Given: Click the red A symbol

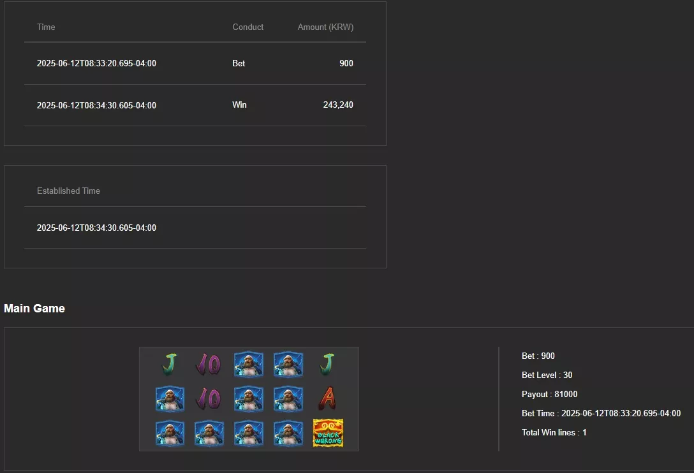Looking at the screenshot, I should pos(327,398).
